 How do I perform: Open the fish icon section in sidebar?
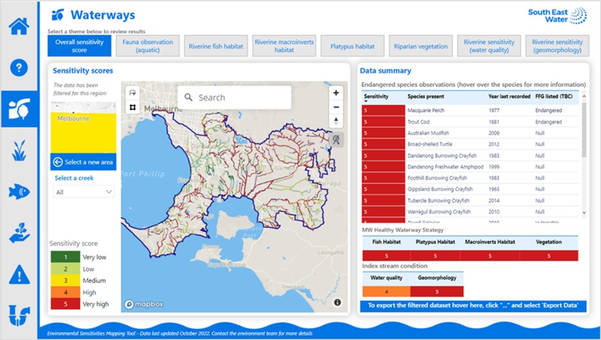(x=19, y=191)
